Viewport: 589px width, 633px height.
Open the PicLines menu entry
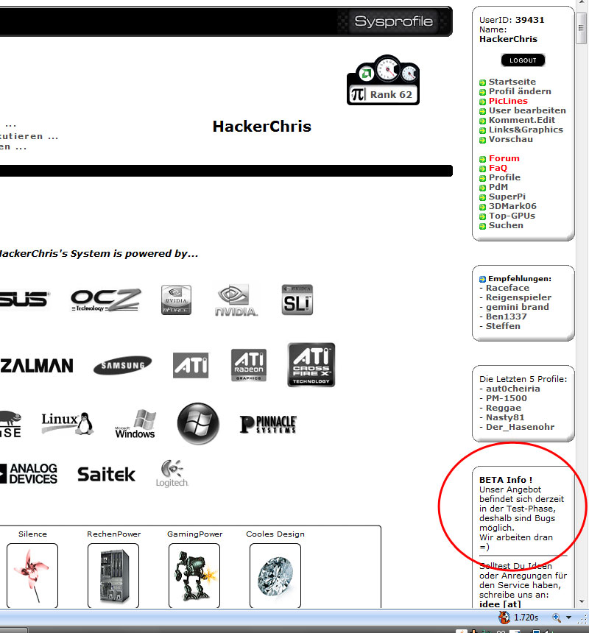click(508, 101)
